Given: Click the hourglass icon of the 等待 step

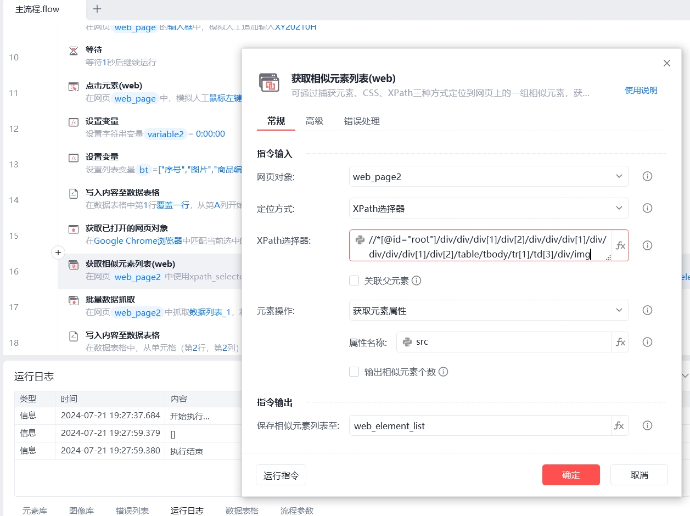Looking at the screenshot, I should 74,51.
